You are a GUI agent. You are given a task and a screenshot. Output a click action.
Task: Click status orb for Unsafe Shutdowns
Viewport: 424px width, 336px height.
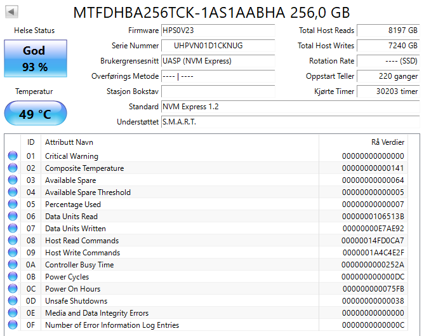(13, 301)
